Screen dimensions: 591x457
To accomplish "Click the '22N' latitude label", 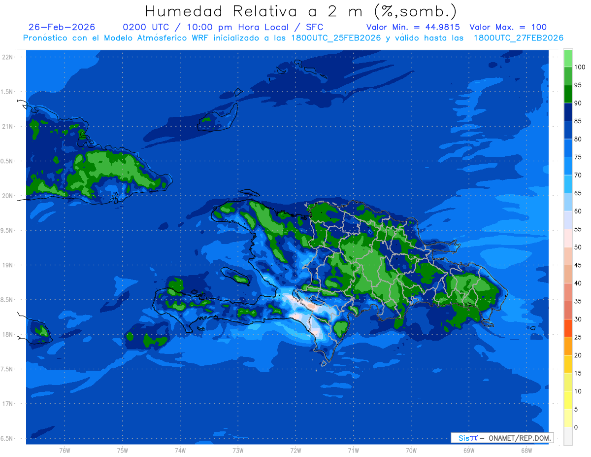I will 8,57.
